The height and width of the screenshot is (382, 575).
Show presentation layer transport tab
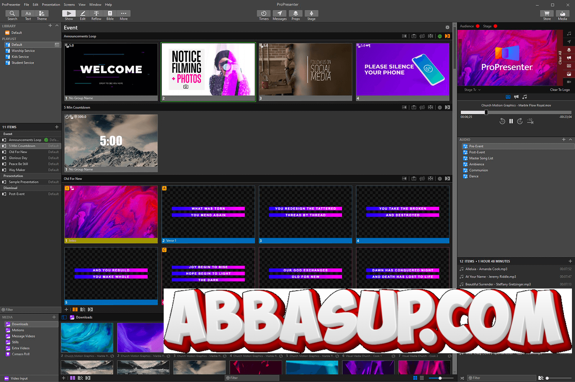click(x=508, y=97)
